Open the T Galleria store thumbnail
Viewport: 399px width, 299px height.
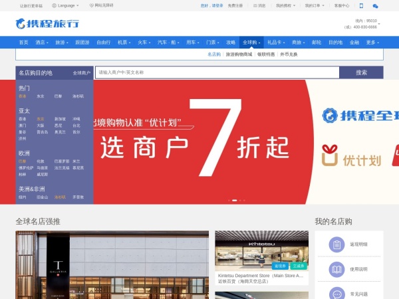coord(112,265)
